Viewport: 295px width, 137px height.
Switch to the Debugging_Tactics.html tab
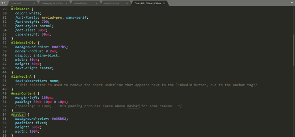point(52,3)
